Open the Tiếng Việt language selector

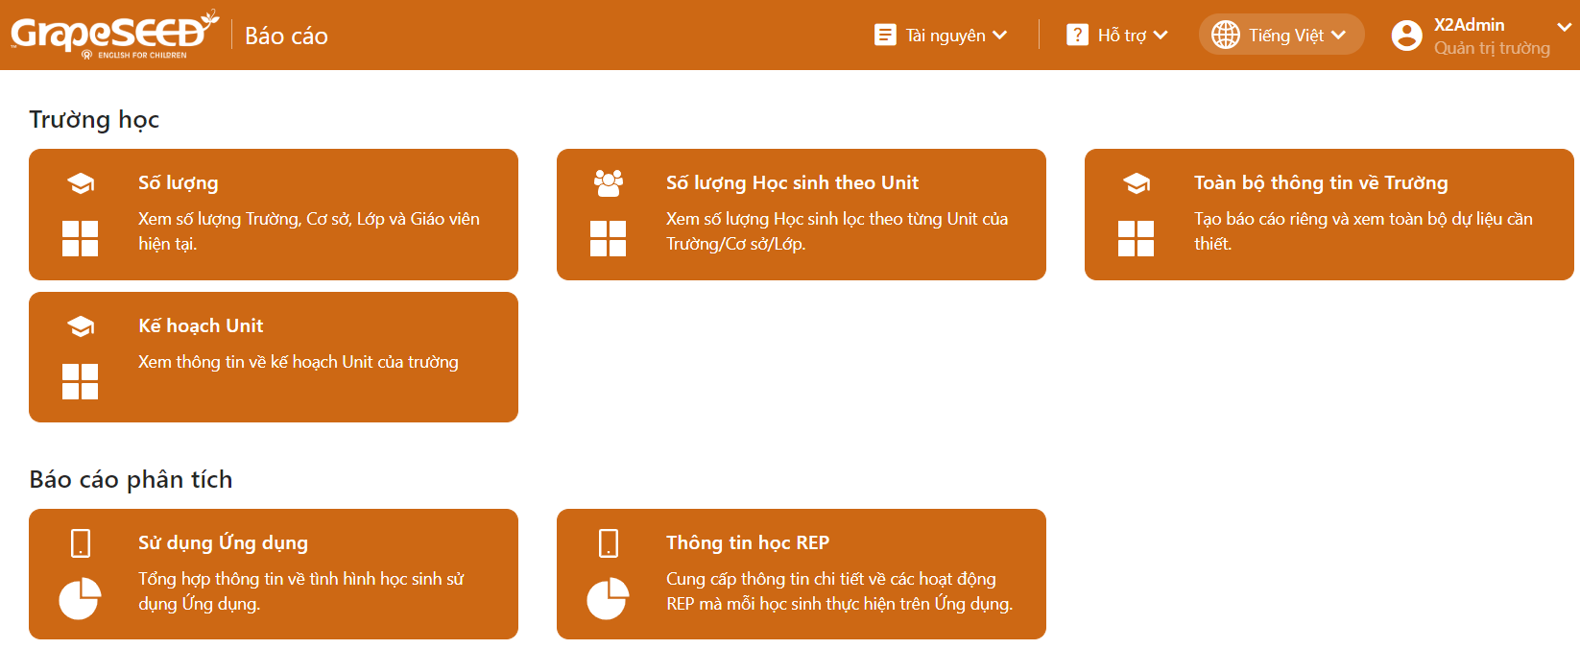[x=1281, y=35]
